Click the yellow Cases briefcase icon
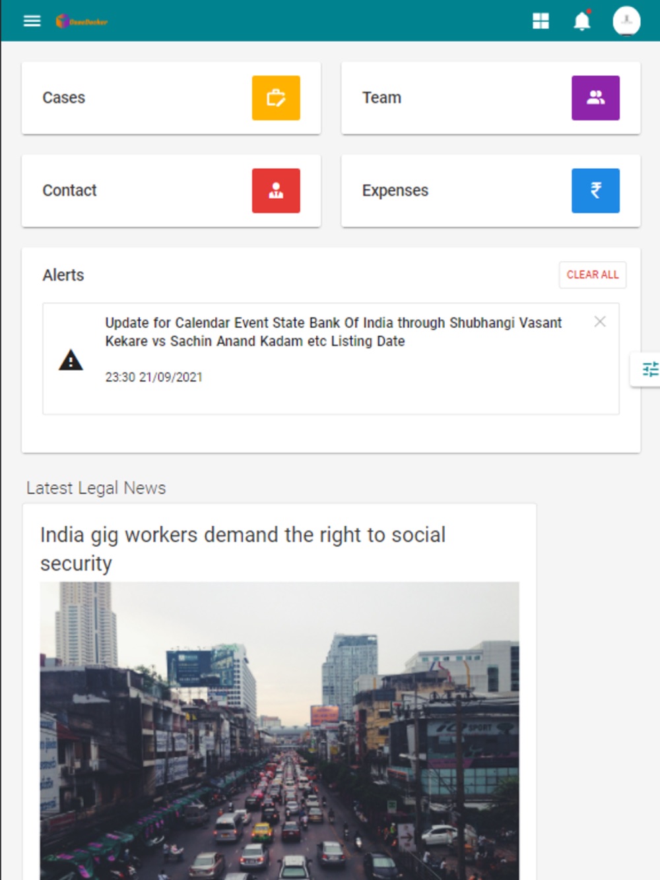The width and height of the screenshot is (660, 880). click(276, 98)
